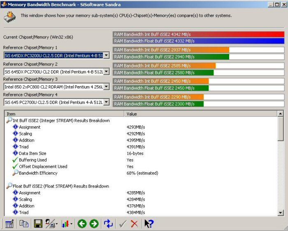Select the '68% (estimated)' value
Viewport: 288px width, 231px height.
point(142,173)
